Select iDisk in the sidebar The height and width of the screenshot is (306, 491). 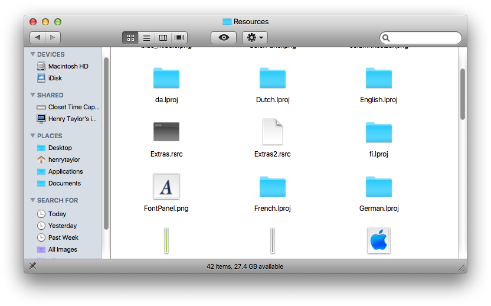click(50, 78)
